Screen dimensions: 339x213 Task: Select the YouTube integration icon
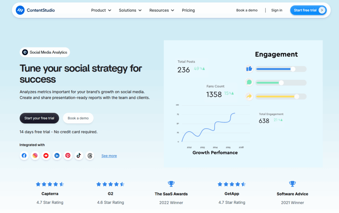pyautogui.click(x=46, y=155)
